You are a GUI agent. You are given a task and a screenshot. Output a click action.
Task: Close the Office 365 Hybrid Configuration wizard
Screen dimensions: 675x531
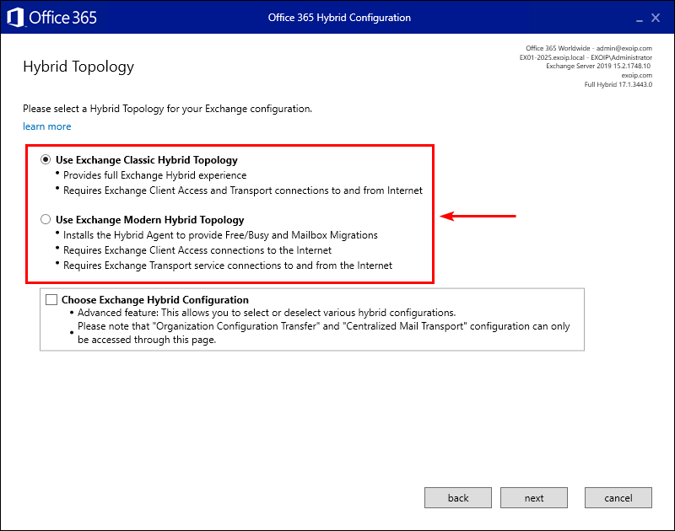coord(655,17)
